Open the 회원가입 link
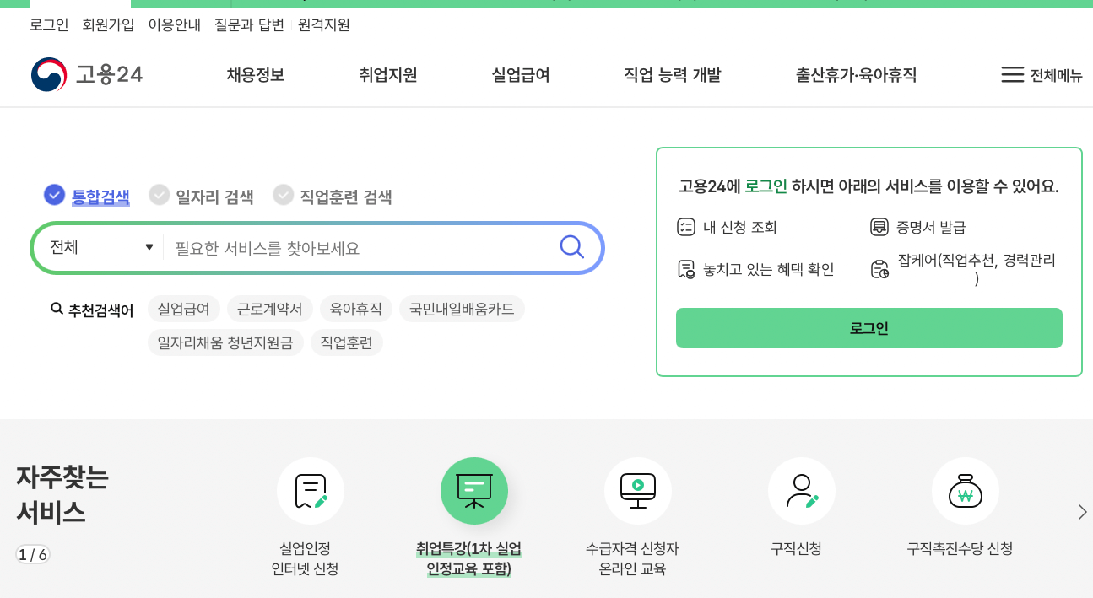This screenshot has height=598, width=1093. (107, 24)
